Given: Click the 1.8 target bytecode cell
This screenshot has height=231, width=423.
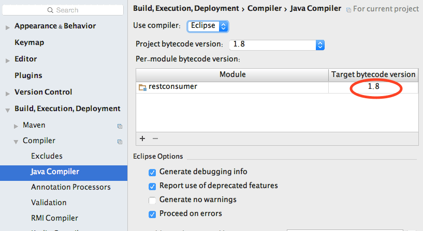Looking at the screenshot, I should [x=374, y=87].
